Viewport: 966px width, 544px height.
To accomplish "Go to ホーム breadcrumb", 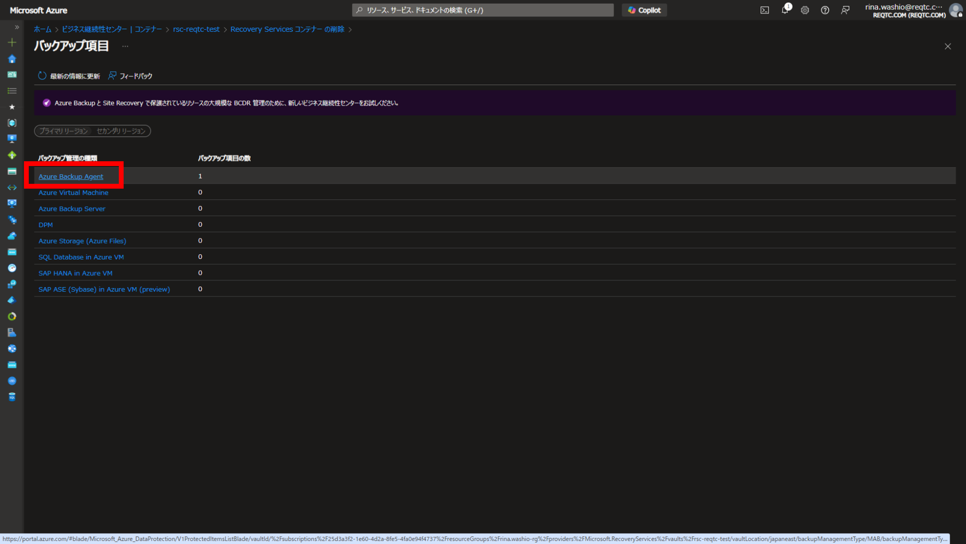I will 42,29.
